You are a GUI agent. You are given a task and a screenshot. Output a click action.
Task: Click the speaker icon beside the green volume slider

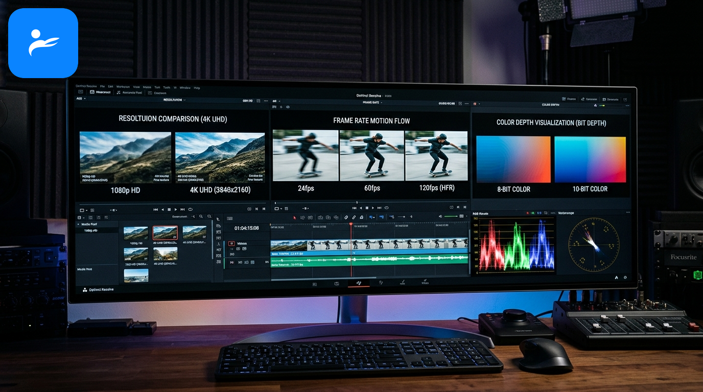[x=440, y=216]
